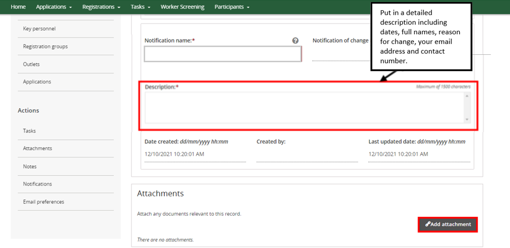Open Registration groups in sidebar
This screenshot has height=248, width=510.
[45, 47]
